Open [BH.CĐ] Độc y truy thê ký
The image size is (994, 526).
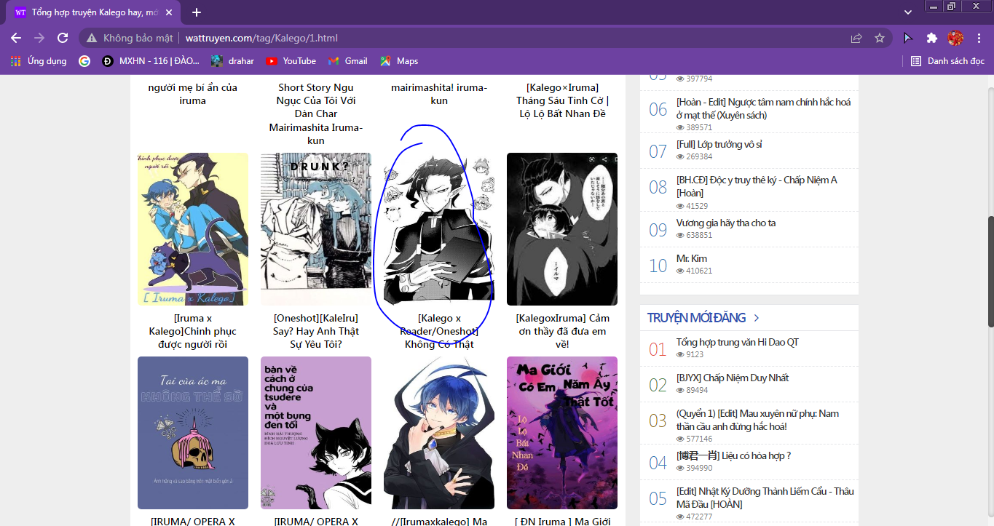point(757,186)
